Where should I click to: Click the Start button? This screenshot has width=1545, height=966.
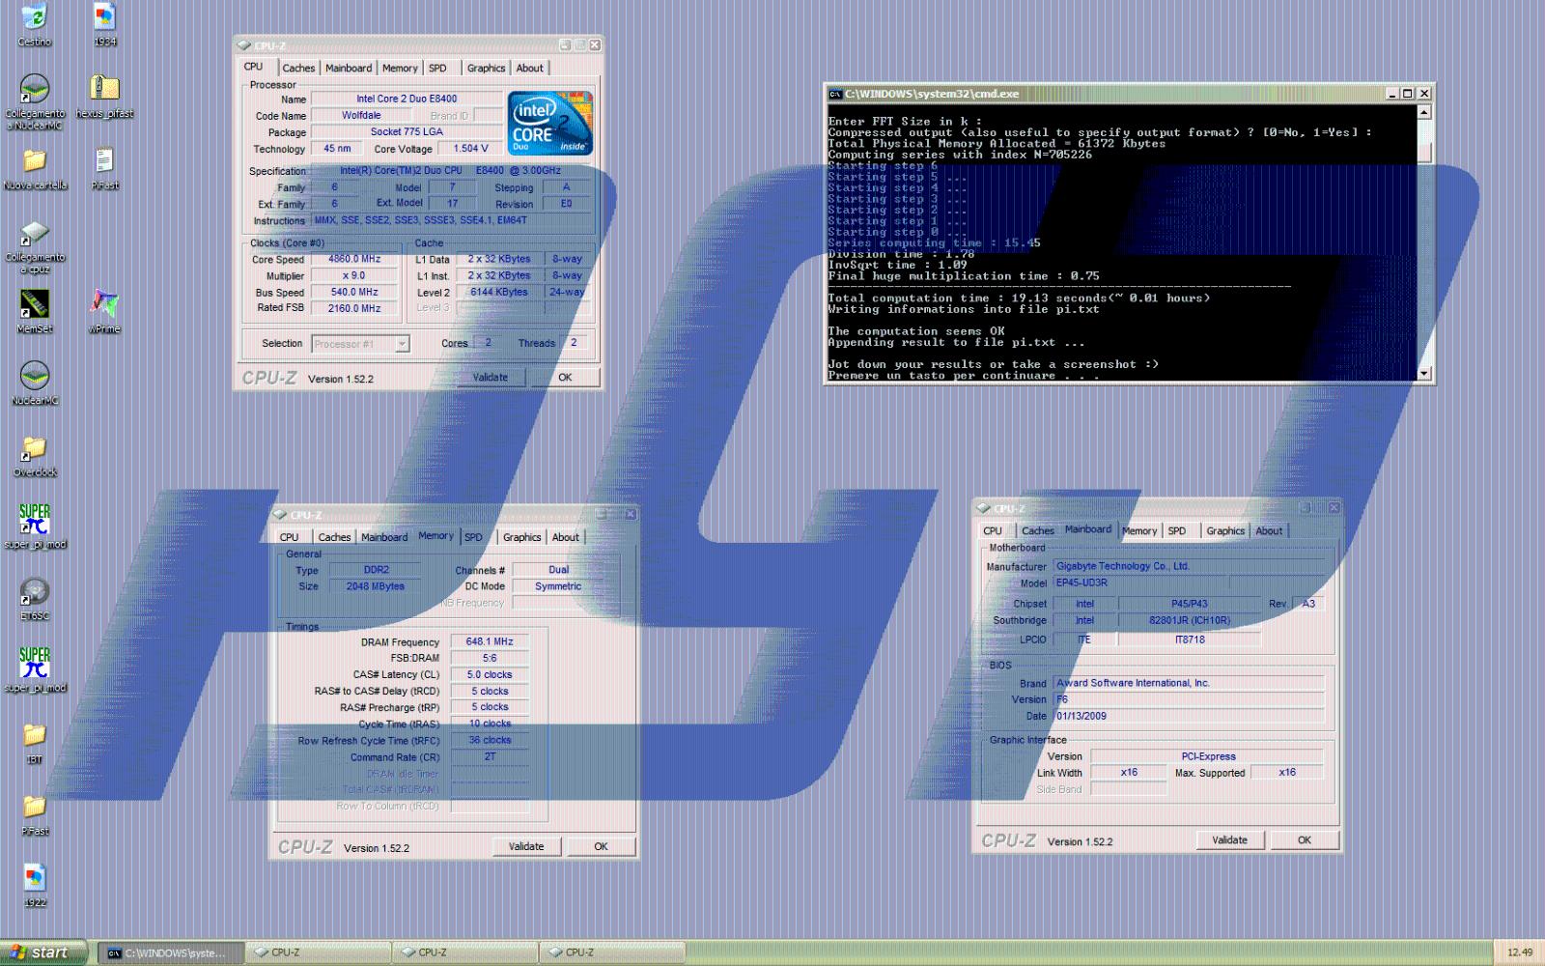pos(43,952)
